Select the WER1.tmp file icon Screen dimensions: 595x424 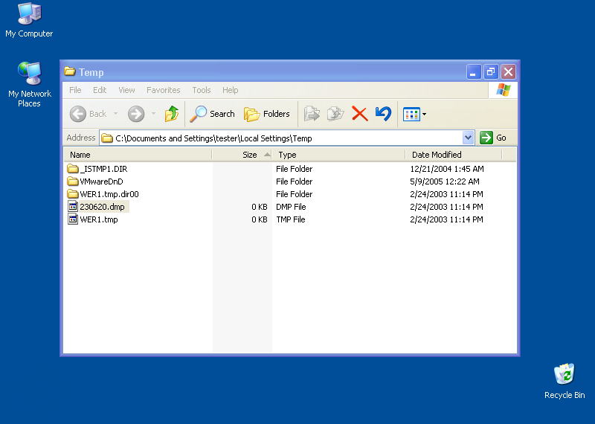click(72, 219)
